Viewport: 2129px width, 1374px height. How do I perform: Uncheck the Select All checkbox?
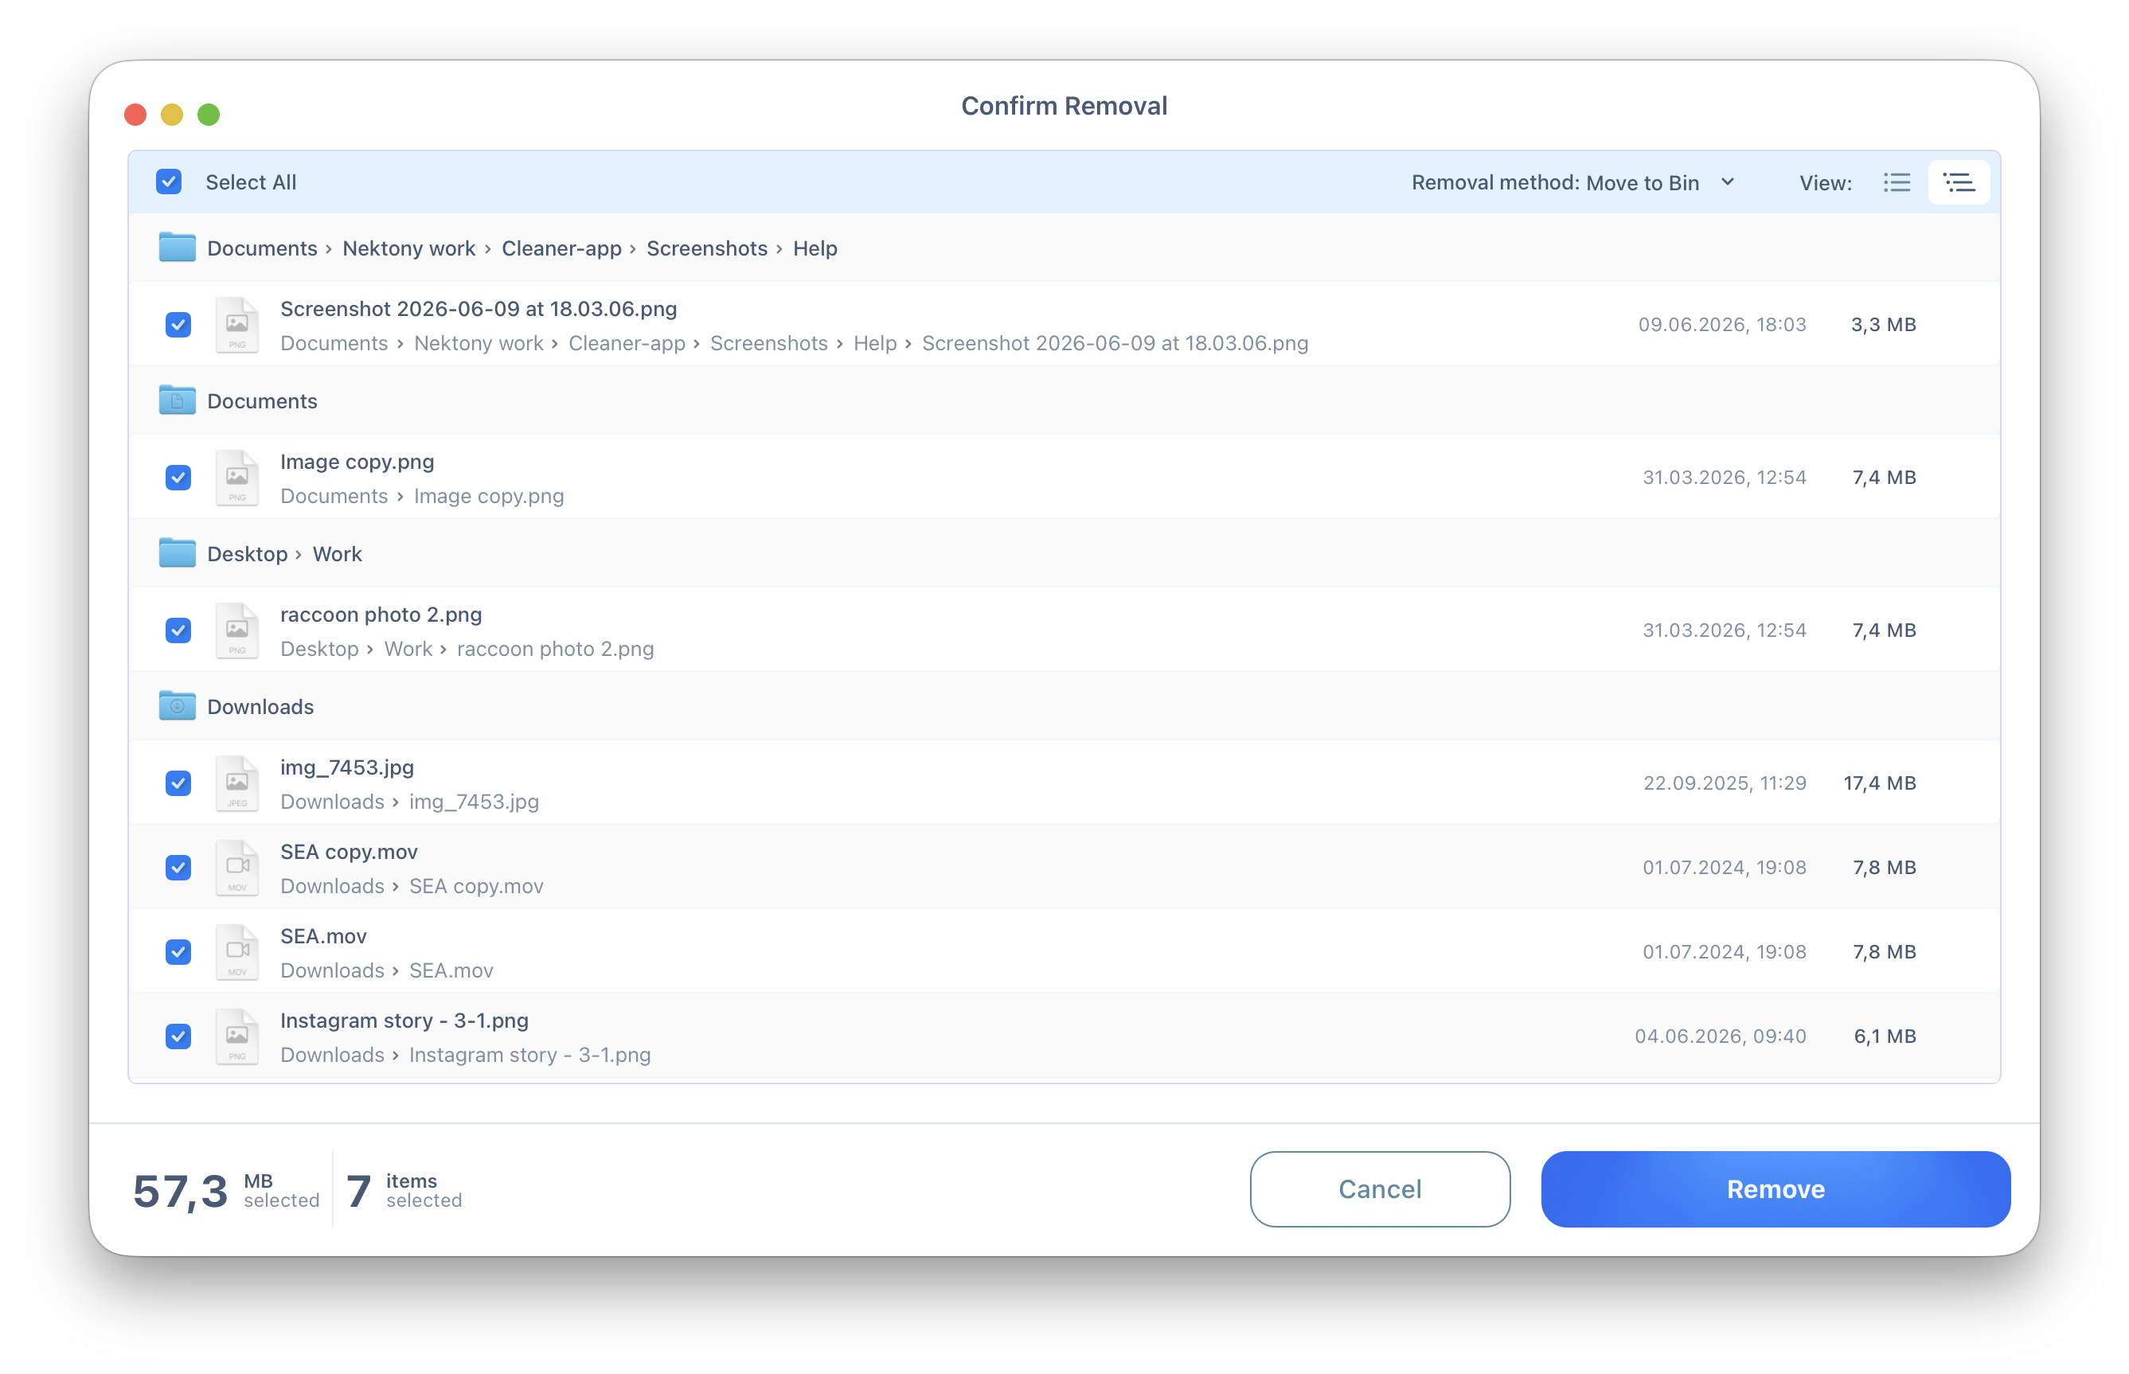tap(169, 182)
